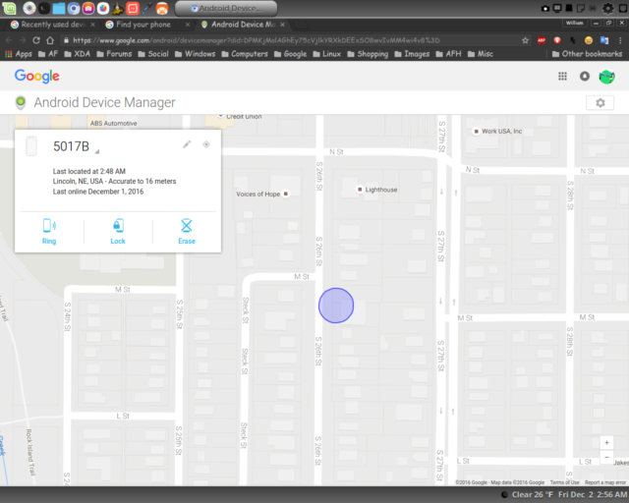Open the AFH bookmarks folder

(448, 54)
